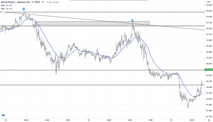
Task: Click the 153.000 price axis label
Action: click(209, 40)
